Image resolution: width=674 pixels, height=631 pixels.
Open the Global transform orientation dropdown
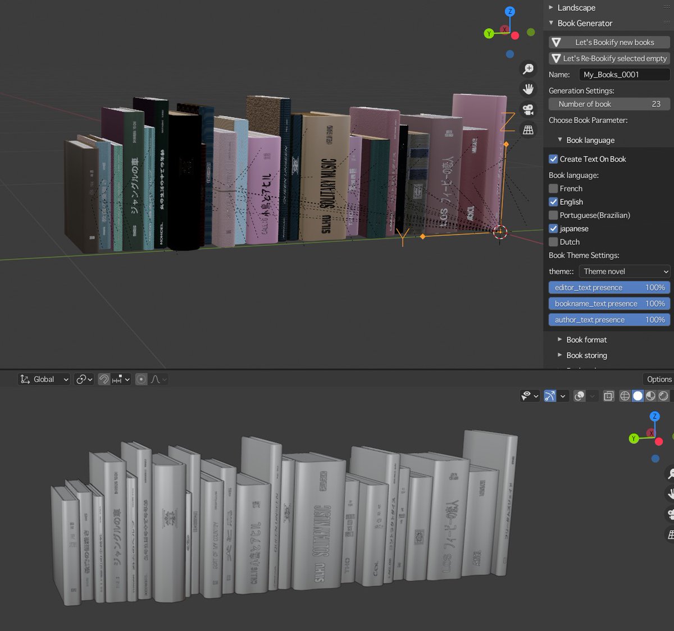point(43,379)
